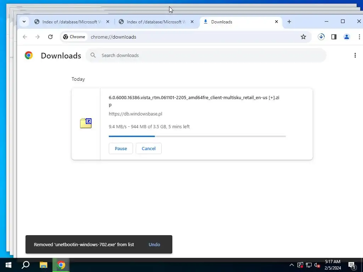Image resolution: width=363 pixels, height=272 pixels.
Task: Click the muted volume tray icon
Action: tap(317, 265)
